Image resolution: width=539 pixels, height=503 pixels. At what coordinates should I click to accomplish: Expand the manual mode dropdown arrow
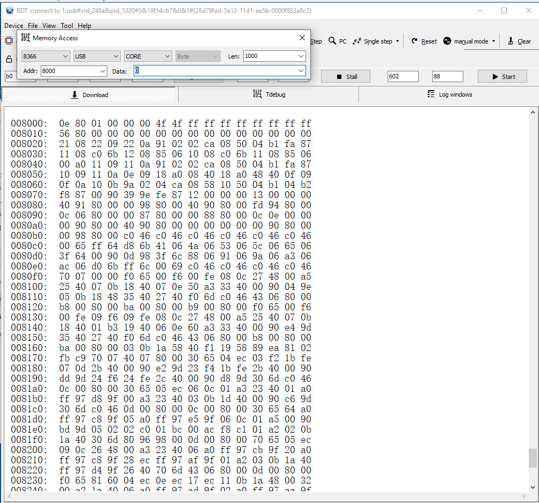(493, 41)
